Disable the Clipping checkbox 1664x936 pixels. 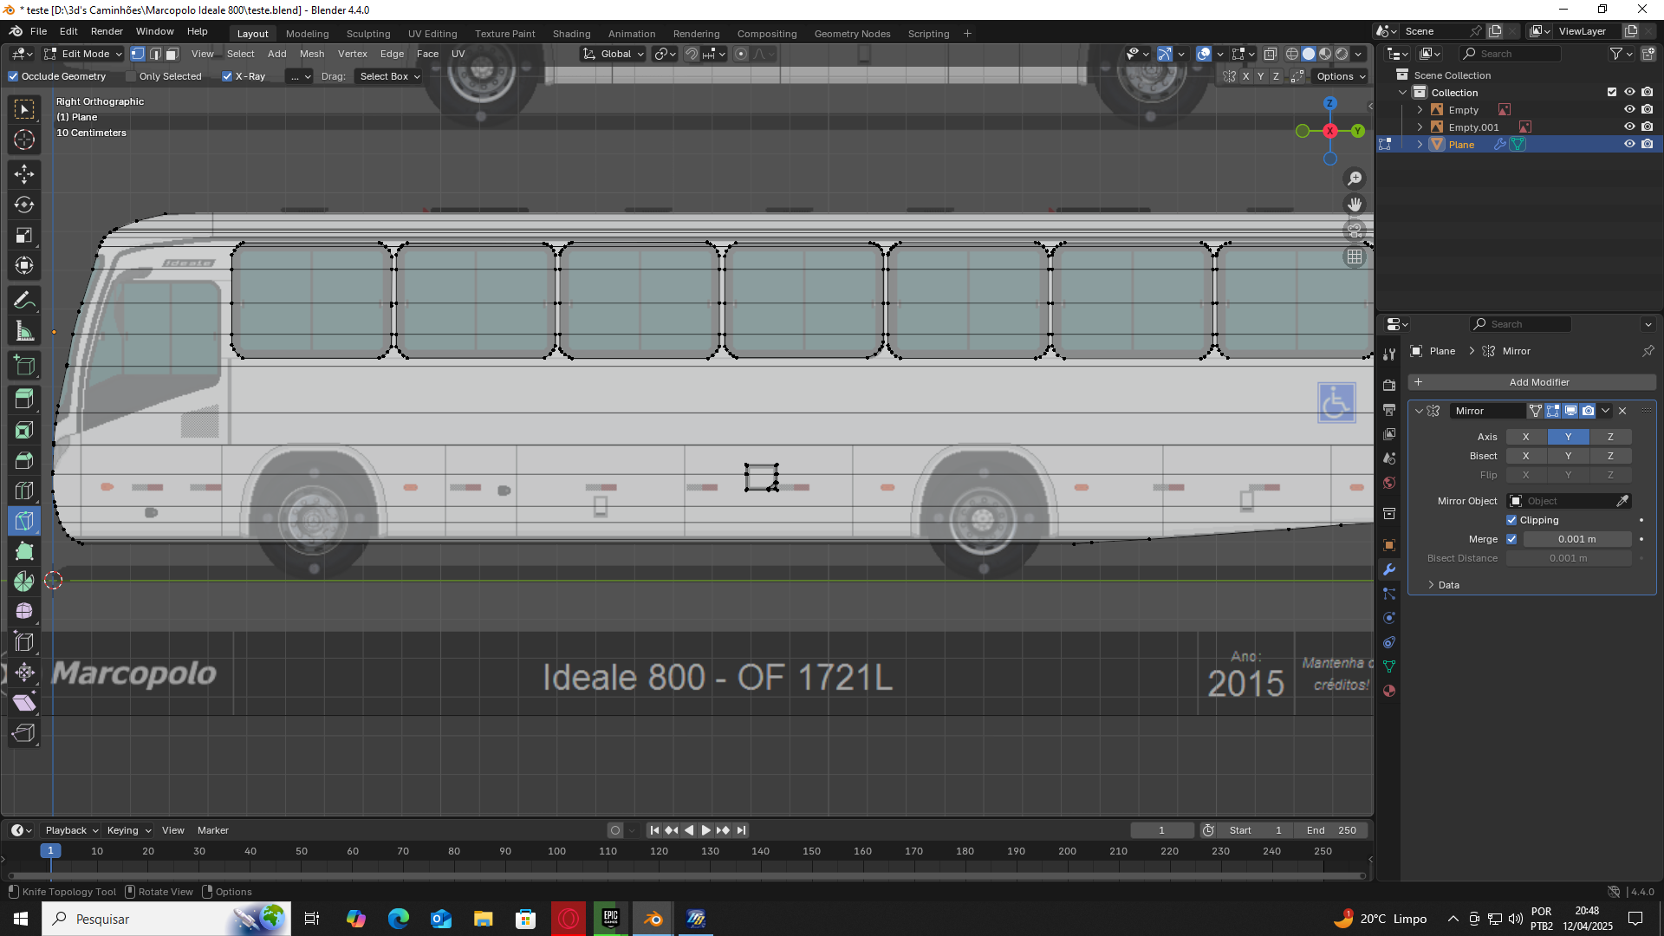1511,520
